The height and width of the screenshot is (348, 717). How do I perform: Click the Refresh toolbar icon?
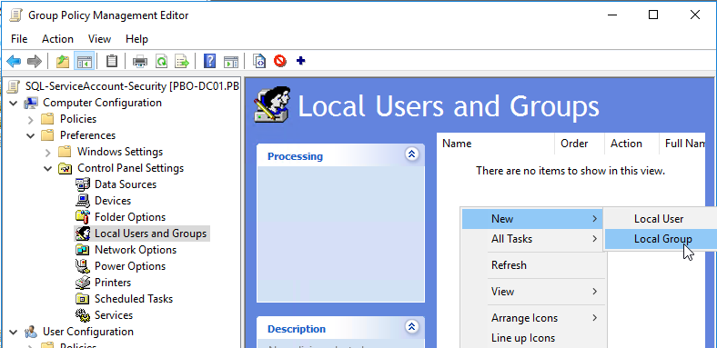(x=161, y=61)
